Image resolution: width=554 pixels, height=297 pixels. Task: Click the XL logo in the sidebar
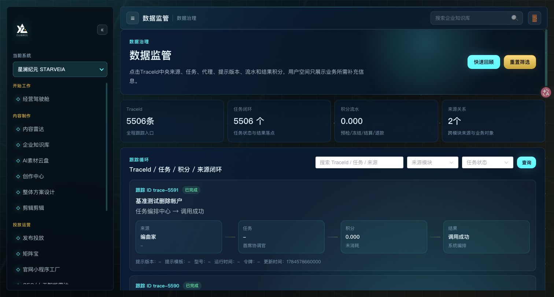(22, 30)
